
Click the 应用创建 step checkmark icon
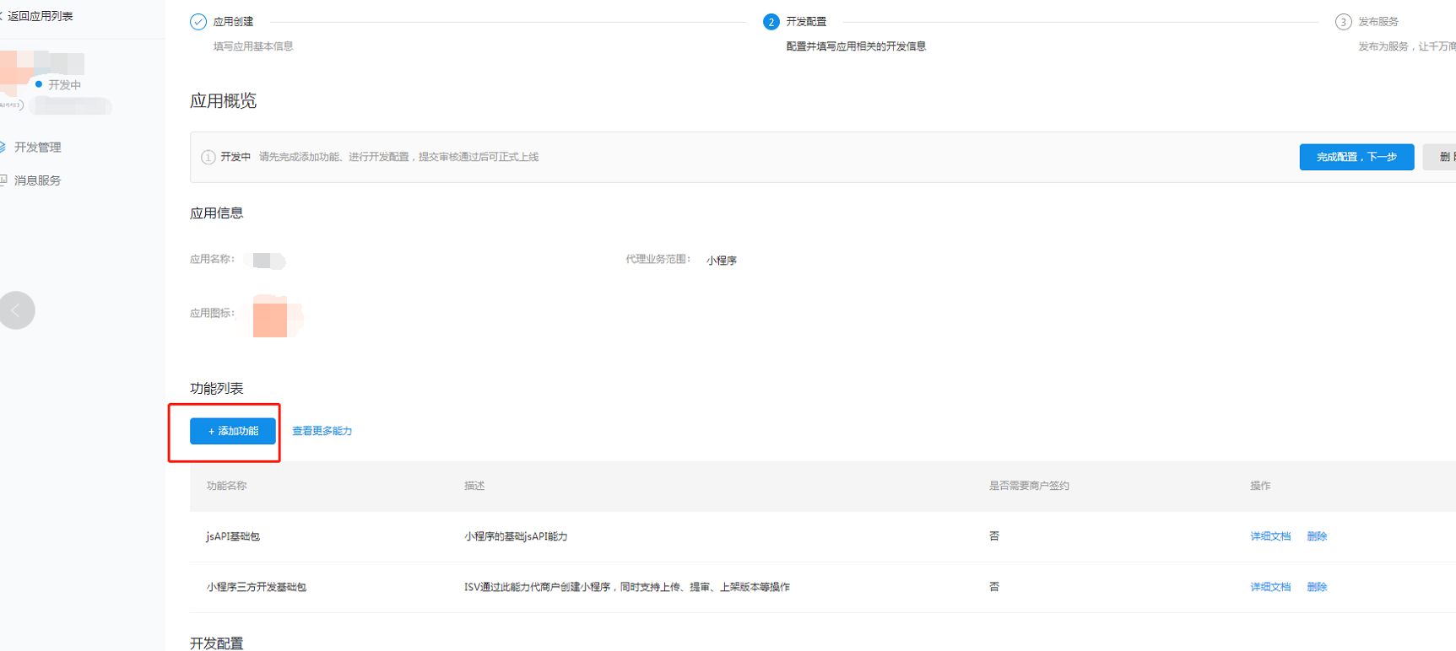point(198,22)
